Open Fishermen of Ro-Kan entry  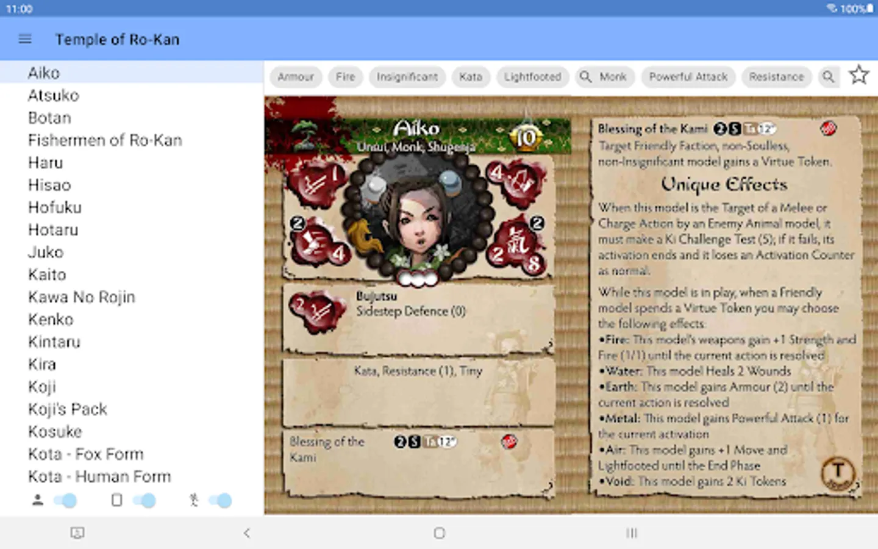click(x=132, y=140)
